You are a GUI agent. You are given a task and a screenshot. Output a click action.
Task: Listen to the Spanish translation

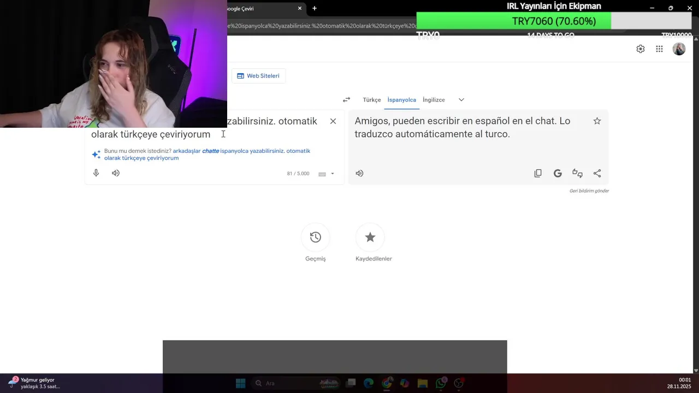[359, 173]
